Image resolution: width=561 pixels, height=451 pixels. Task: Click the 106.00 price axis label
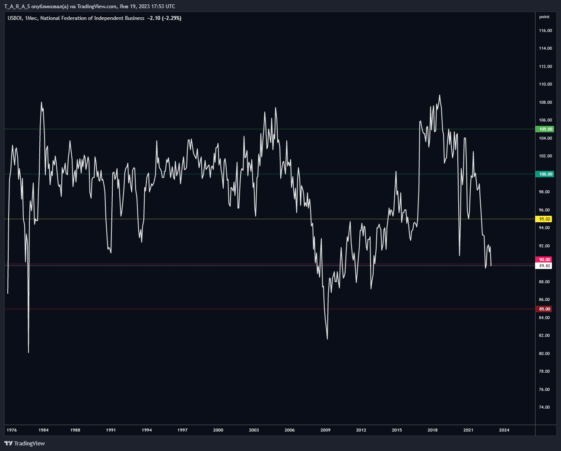click(x=545, y=120)
